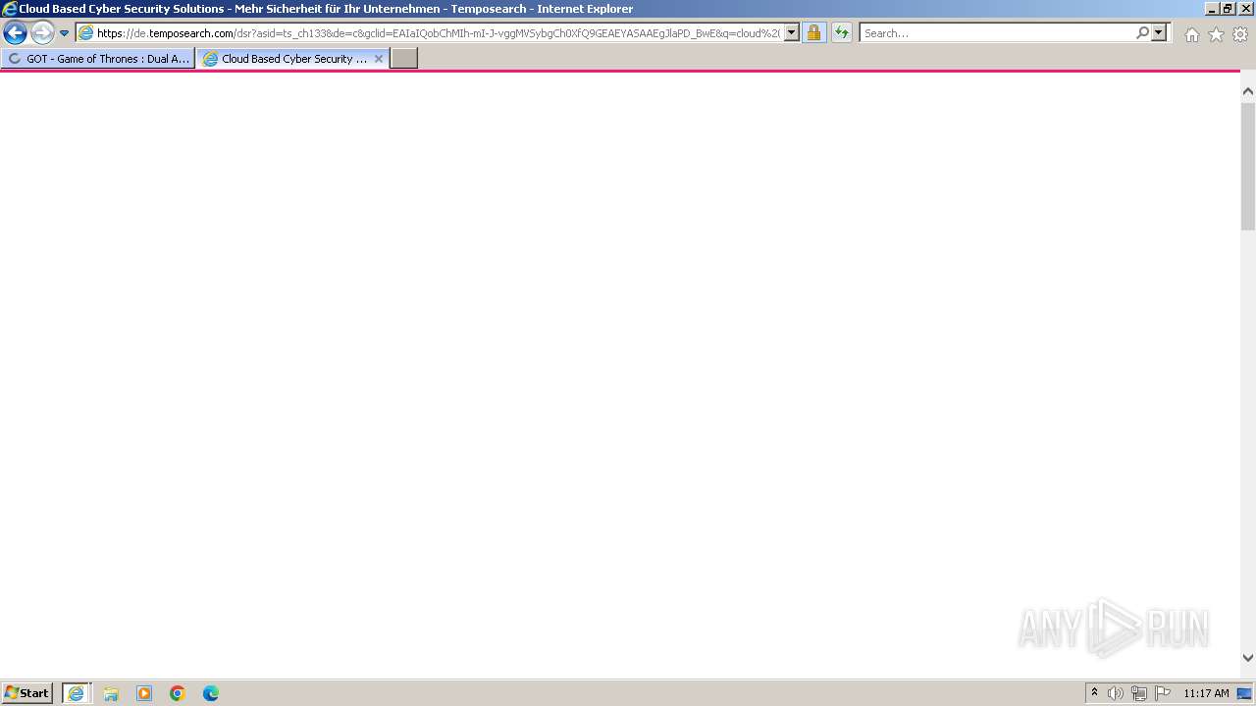Go back with the Back arrow button

tap(15, 33)
